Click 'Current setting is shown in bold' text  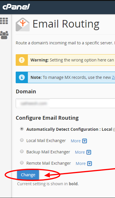click(48, 184)
